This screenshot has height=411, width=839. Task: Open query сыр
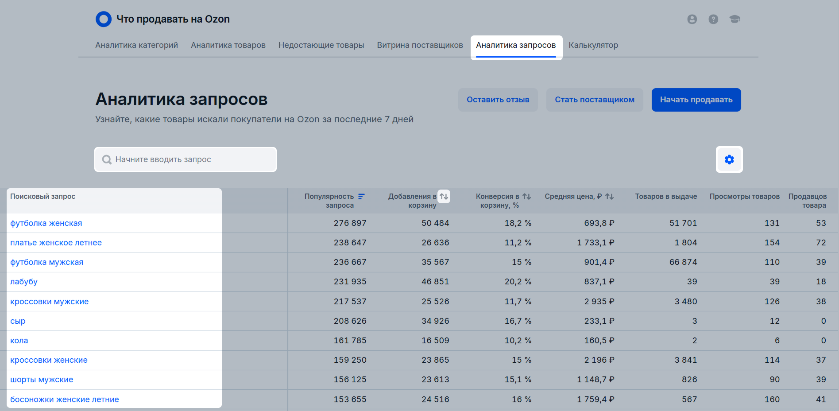[x=18, y=321]
